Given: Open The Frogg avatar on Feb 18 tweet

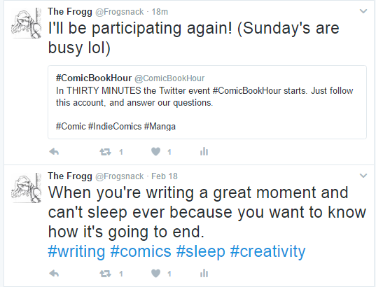Looking at the screenshot, I should click(x=27, y=188).
